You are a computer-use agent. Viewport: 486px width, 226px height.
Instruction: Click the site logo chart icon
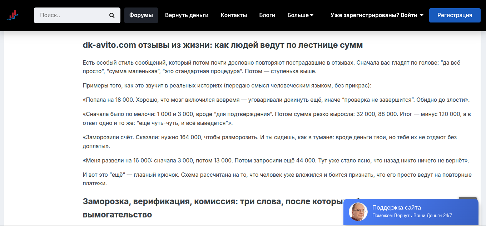coord(13,15)
